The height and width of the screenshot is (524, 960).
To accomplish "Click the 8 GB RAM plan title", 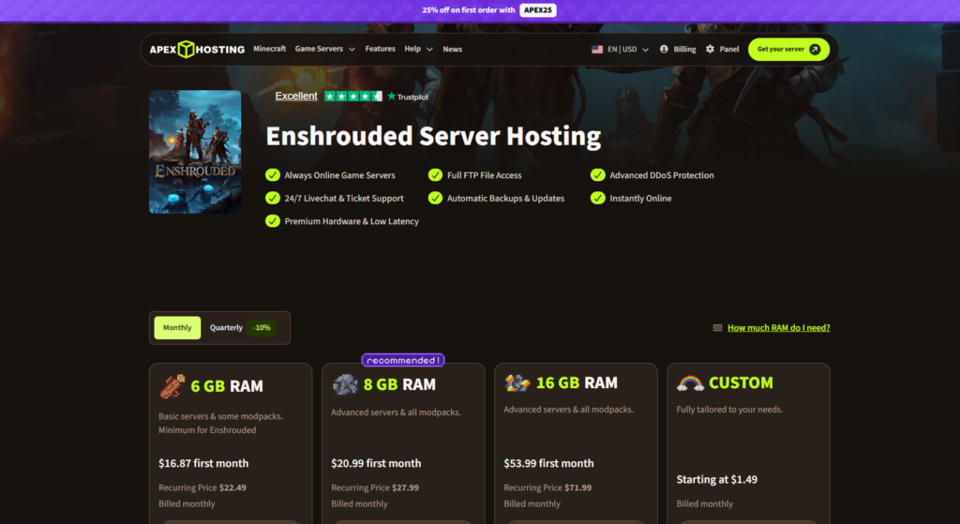I will point(399,384).
